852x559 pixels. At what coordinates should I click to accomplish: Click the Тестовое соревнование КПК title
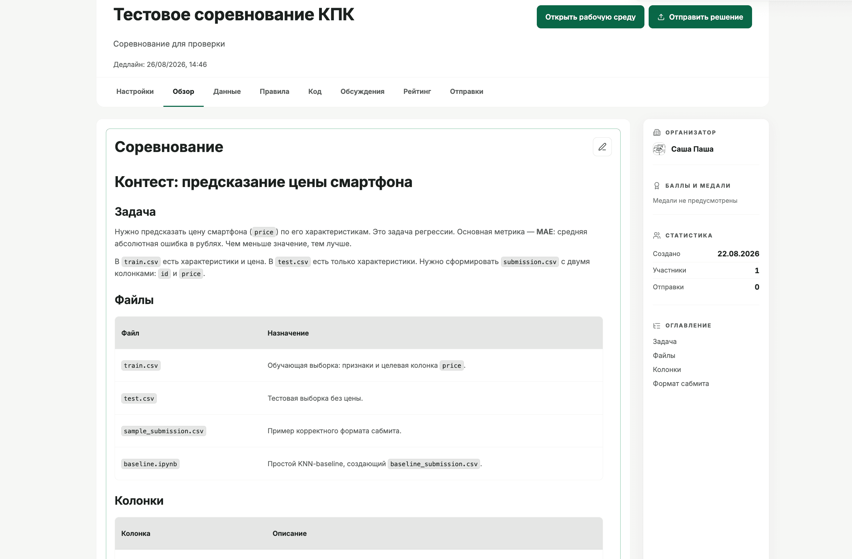(234, 15)
